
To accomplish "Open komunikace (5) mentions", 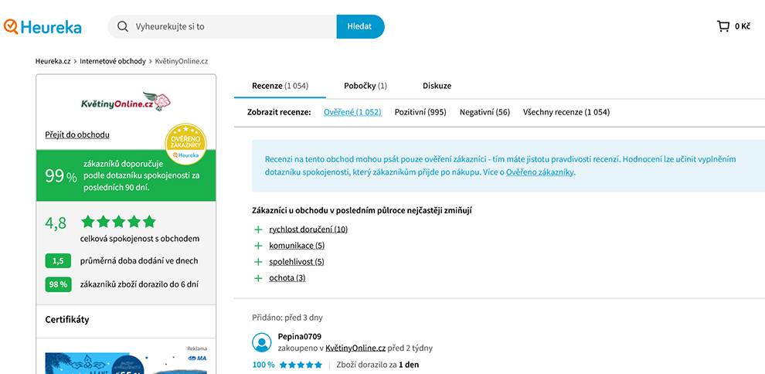I will [297, 245].
